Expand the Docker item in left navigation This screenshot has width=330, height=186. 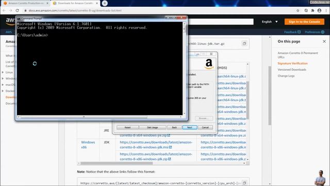coord(3,91)
